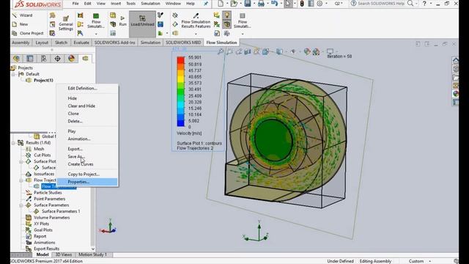Switch to the Motion Study 1 tab
The height and width of the screenshot is (264, 469).
92,254
